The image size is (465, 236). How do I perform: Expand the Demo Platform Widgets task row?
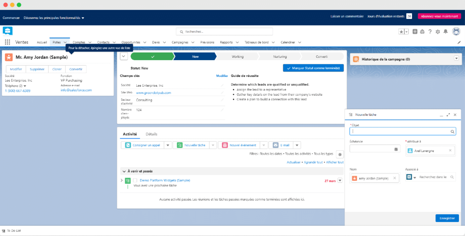tap(122, 180)
